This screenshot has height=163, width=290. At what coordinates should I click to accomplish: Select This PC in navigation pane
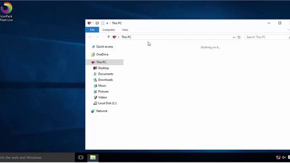click(105, 62)
